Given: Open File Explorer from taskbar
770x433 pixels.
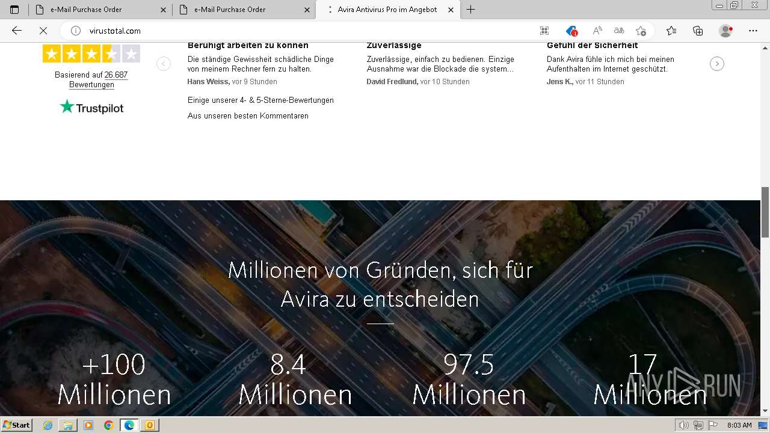Looking at the screenshot, I should tap(68, 425).
